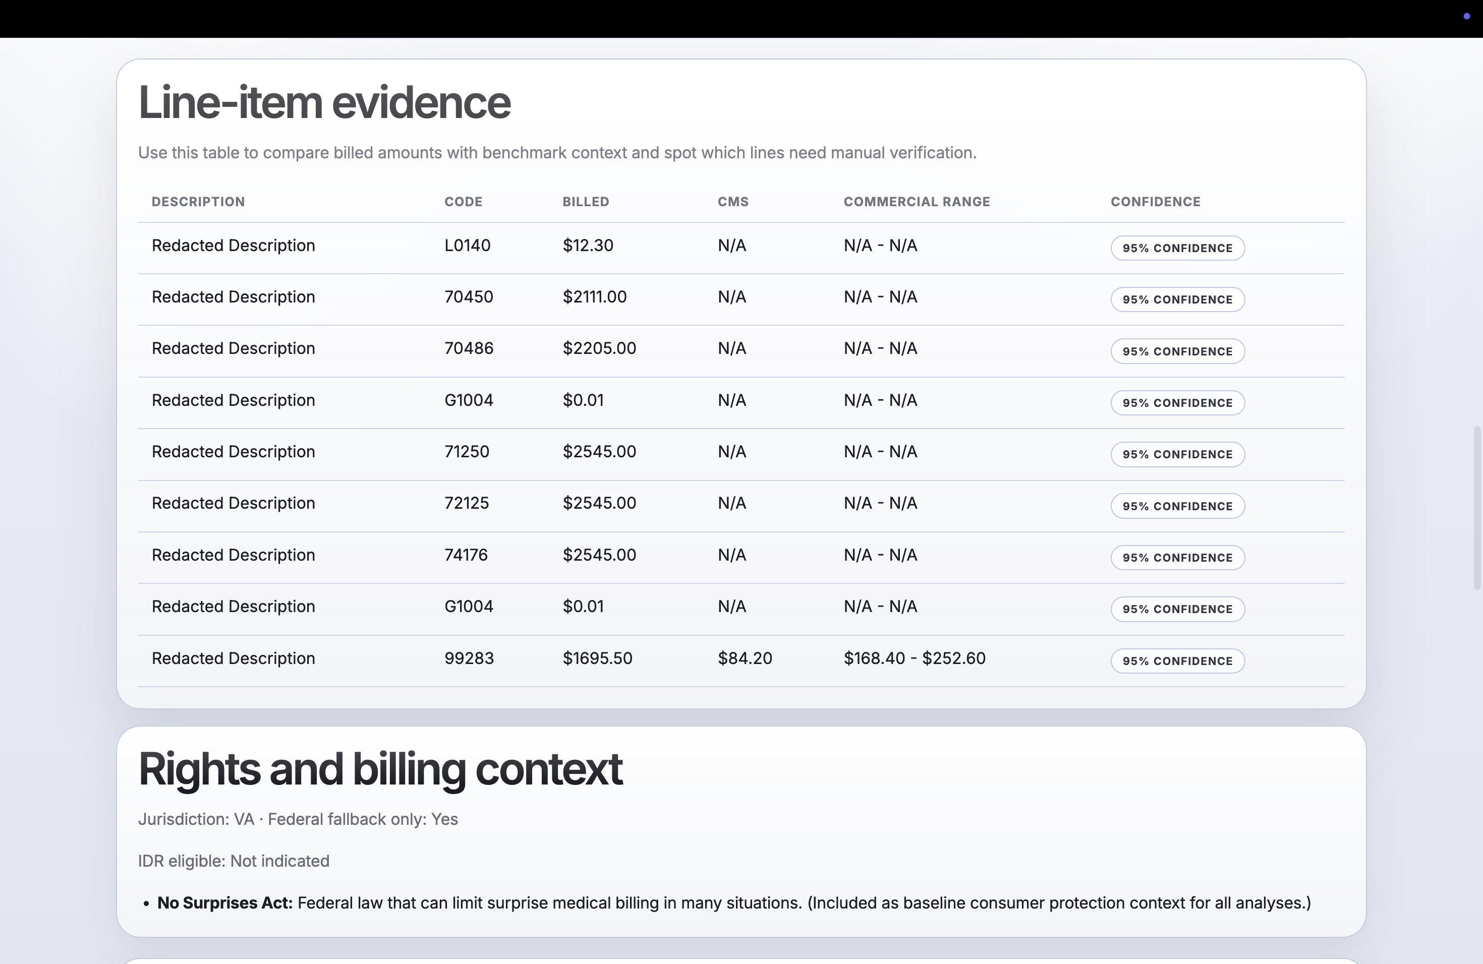
Task: Click the purple dot in top bar
Action: 1466,16
